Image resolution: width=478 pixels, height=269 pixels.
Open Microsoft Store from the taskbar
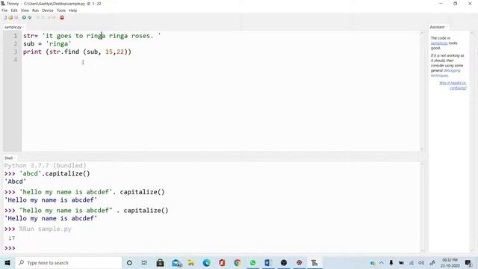tap(160, 262)
